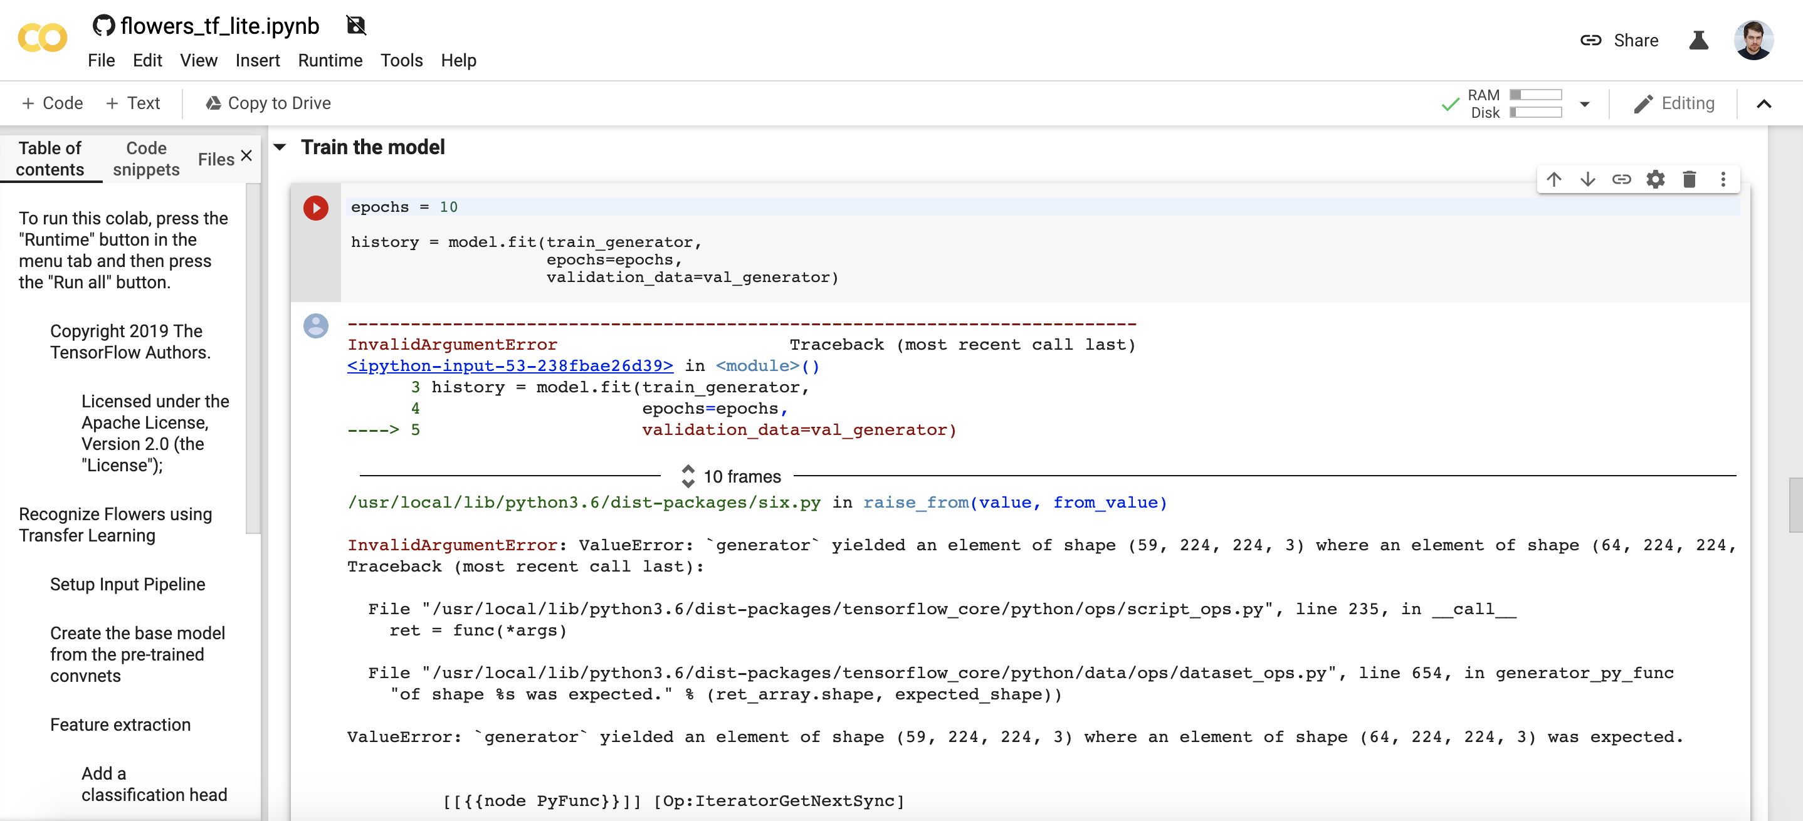The width and height of the screenshot is (1803, 821).
Task: Toggle Editing mode button
Action: [1673, 103]
